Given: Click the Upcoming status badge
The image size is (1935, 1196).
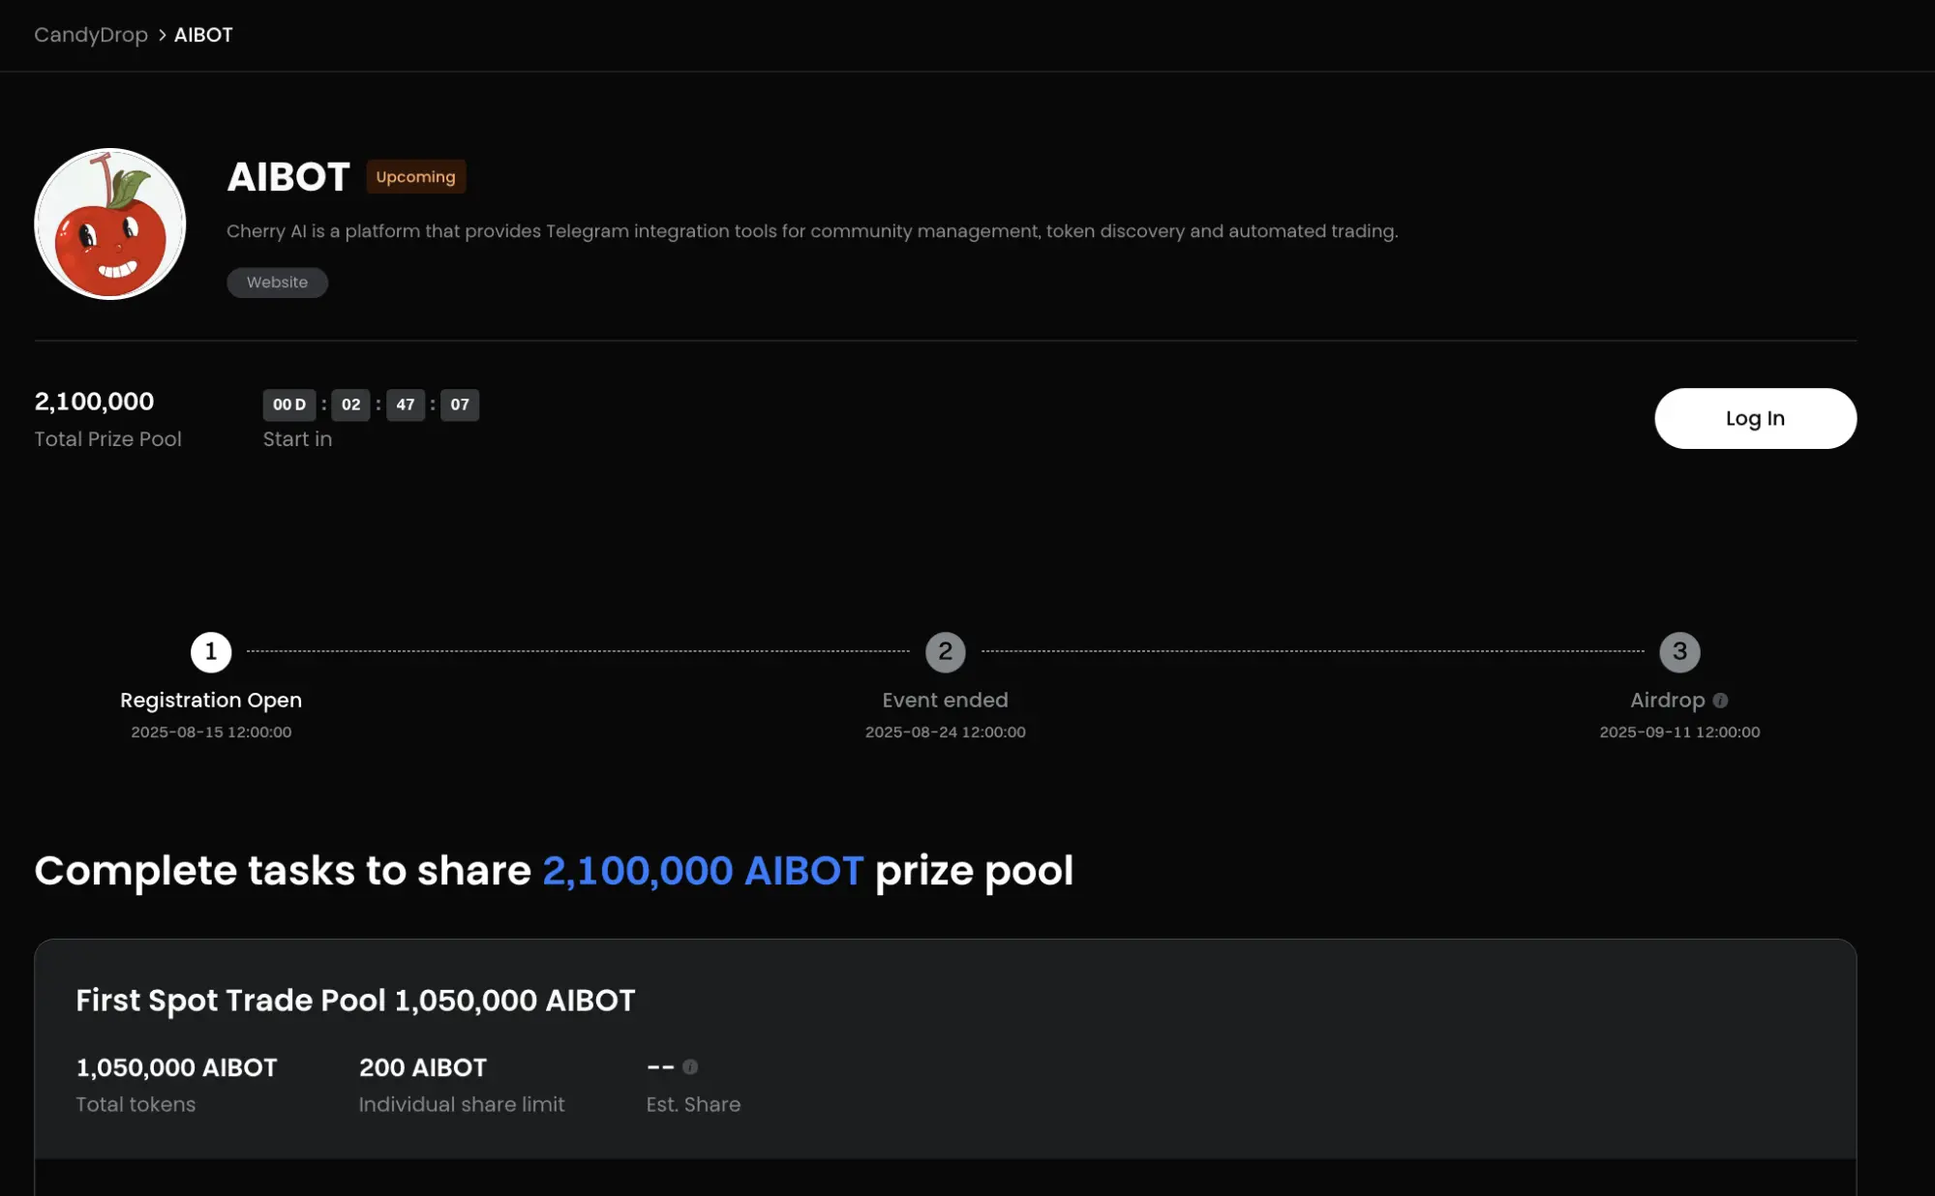Looking at the screenshot, I should pos(415,177).
